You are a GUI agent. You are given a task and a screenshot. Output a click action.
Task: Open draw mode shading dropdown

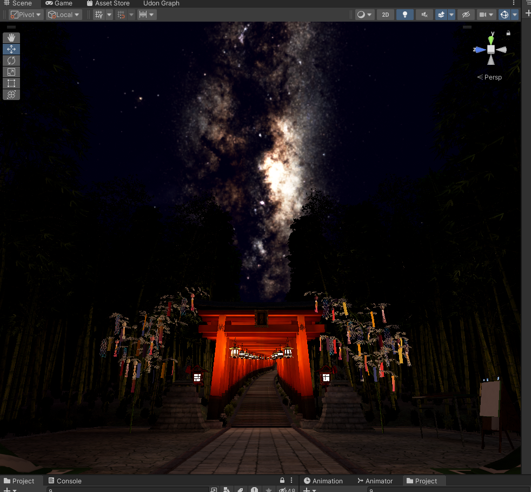[x=364, y=15]
